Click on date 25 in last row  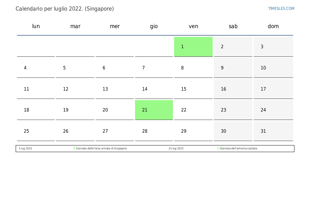tap(36, 131)
